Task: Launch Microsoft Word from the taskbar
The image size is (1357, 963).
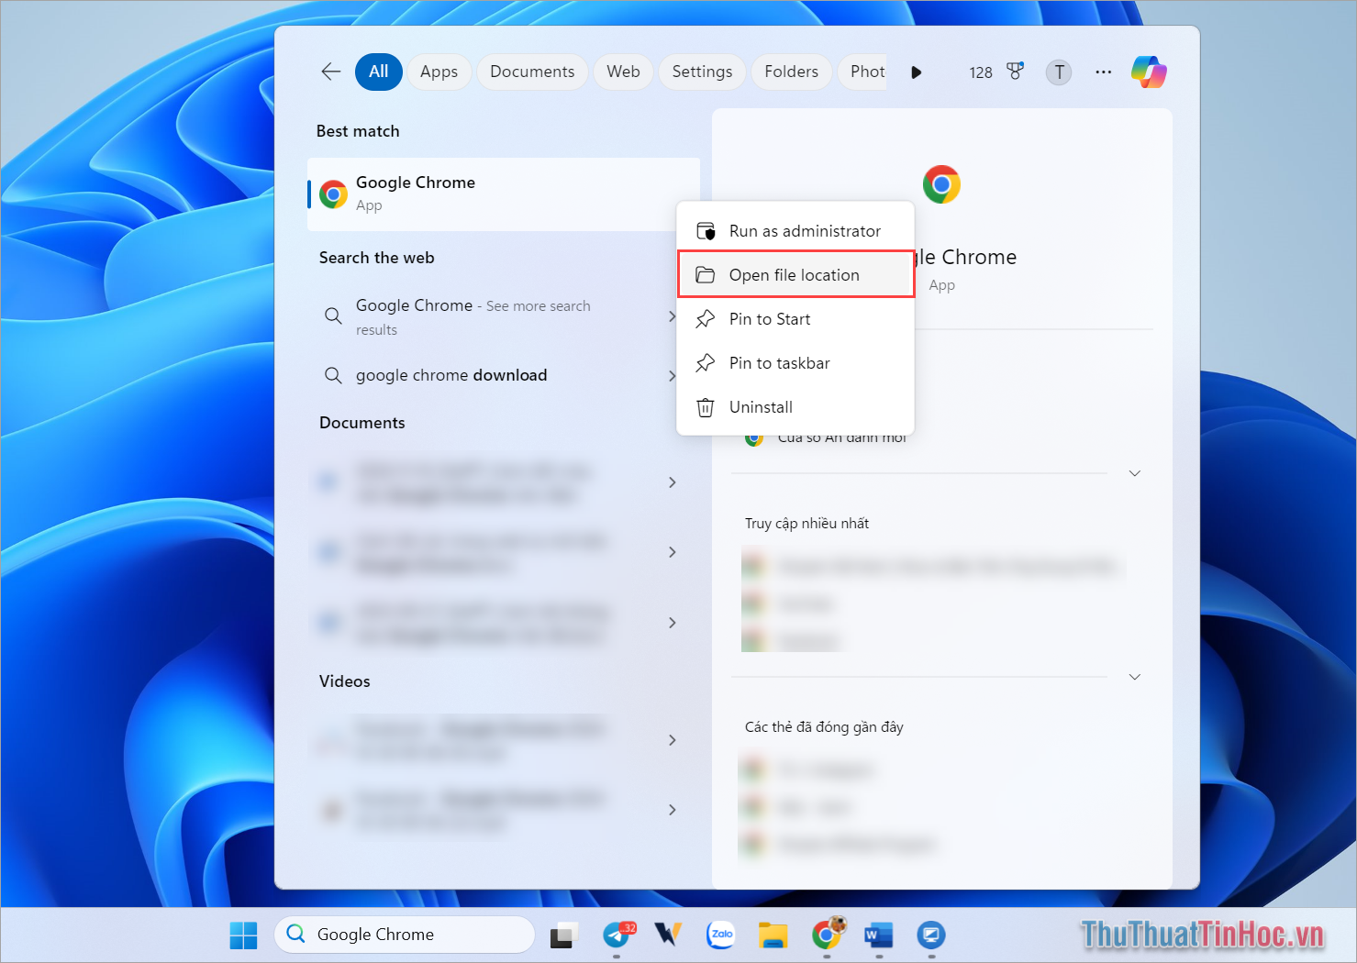Action: pyautogui.click(x=878, y=934)
